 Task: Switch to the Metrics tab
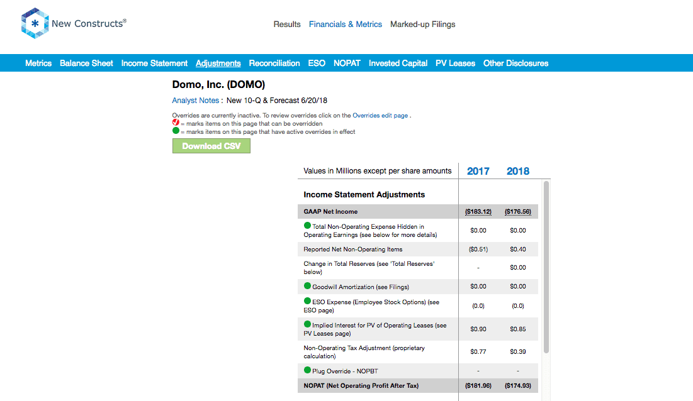point(38,63)
